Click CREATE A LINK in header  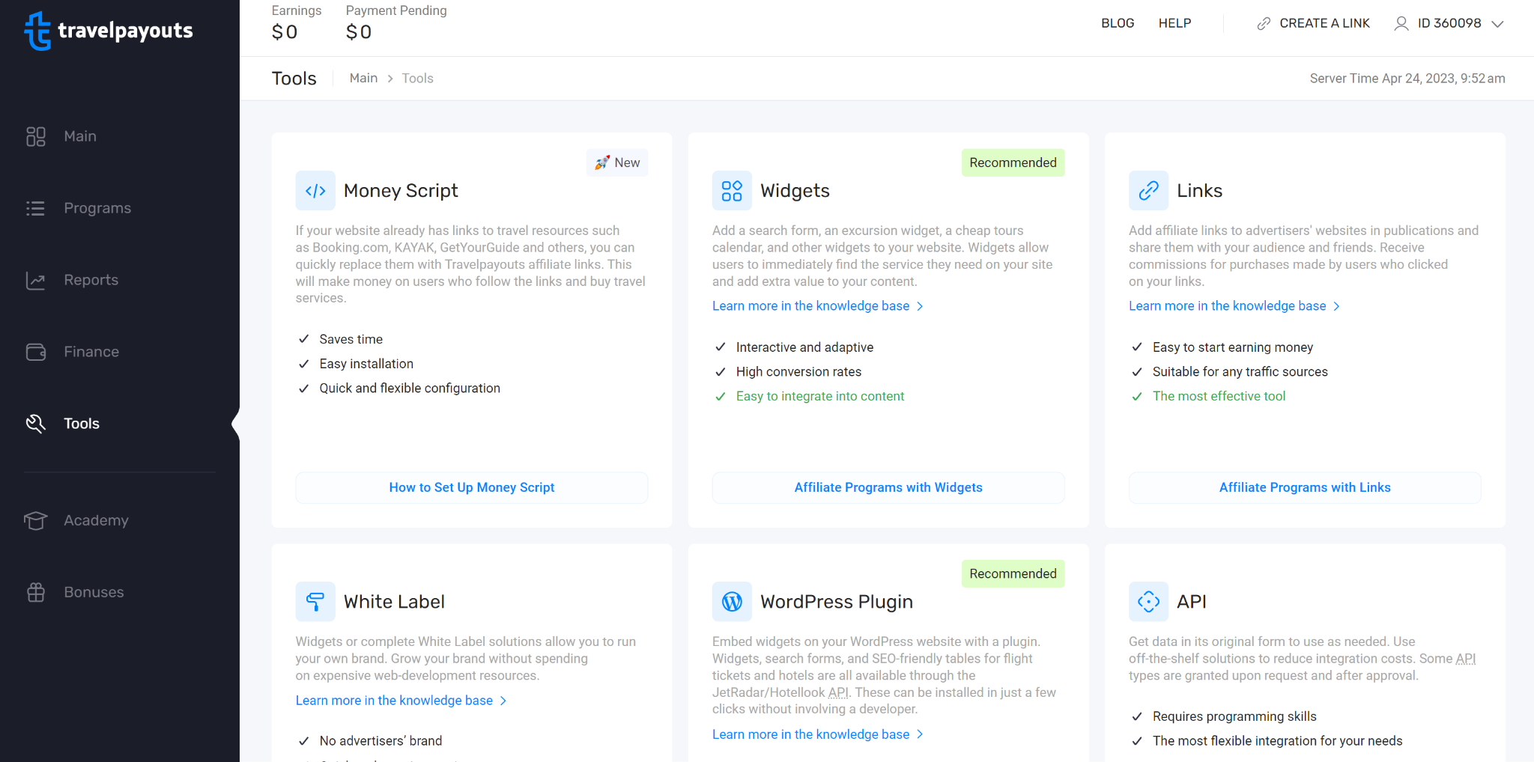[1324, 23]
